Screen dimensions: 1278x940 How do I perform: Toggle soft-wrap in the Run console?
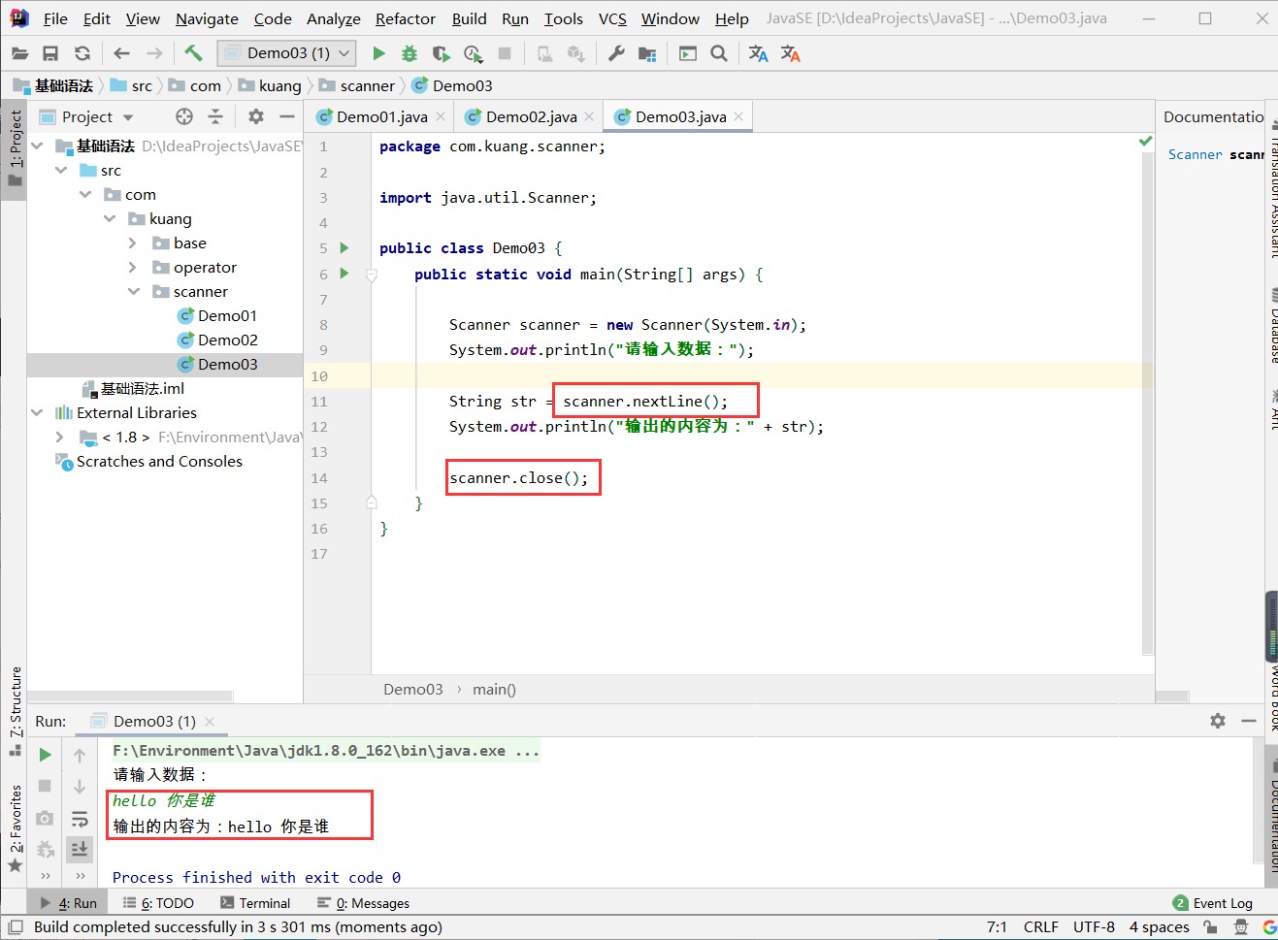80,820
